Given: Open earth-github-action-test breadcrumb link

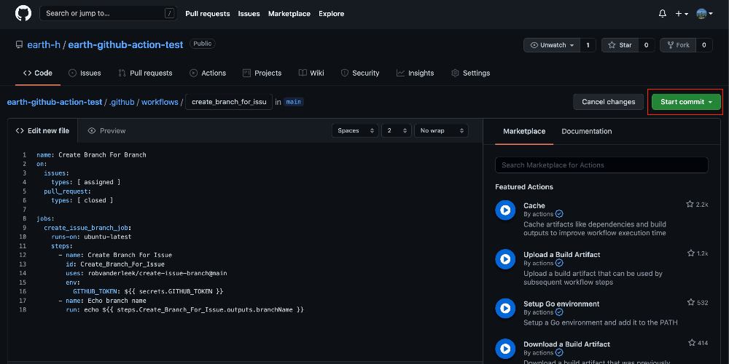Looking at the screenshot, I should point(55,102).
